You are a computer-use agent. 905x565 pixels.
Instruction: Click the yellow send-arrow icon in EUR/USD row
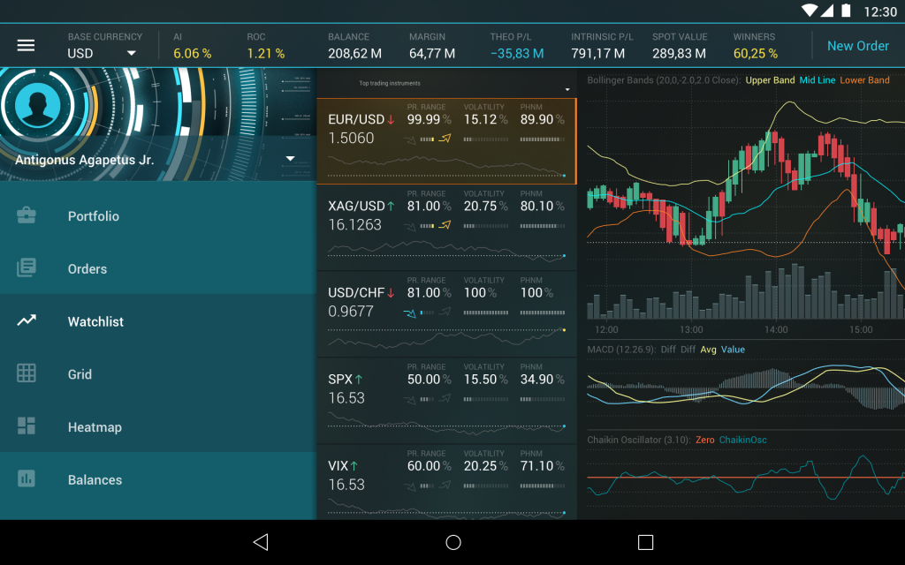coord(445,138)
